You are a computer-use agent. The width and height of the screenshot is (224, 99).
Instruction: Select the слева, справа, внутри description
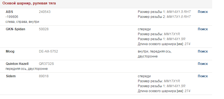(22, 22)
